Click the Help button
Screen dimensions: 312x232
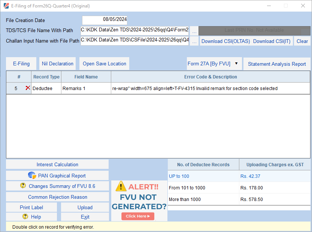31,217
